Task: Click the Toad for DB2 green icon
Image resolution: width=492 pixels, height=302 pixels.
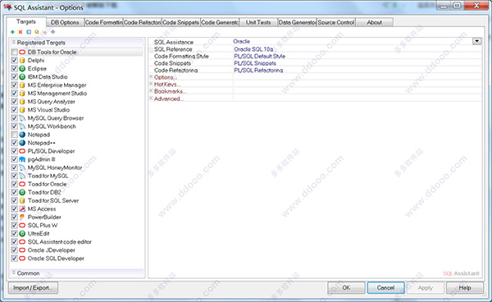Action: pyautogui.click(x=22, y=192)
